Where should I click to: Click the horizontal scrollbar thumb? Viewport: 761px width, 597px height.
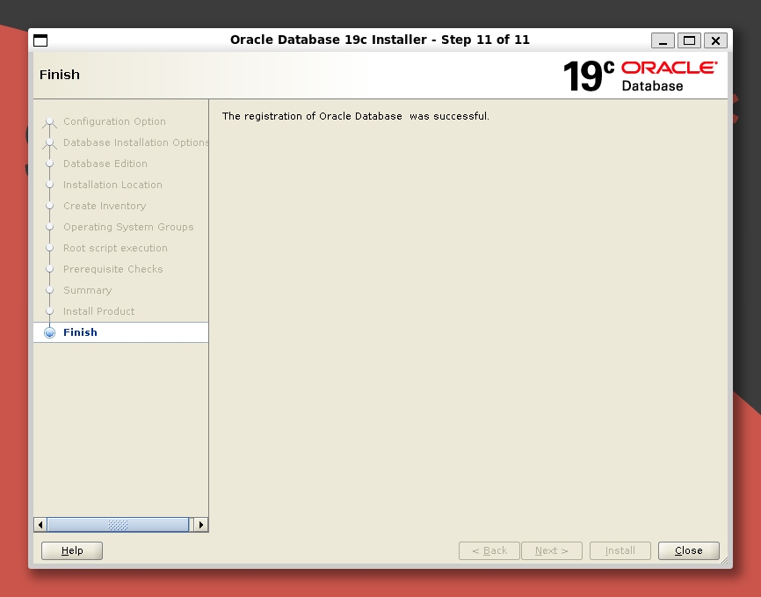point(118,525)
